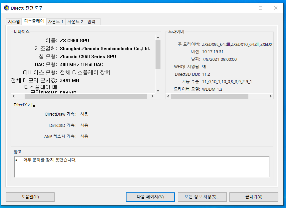The image size is (286, 208).
Task: Click the 아무 문제를 찾지 못했습니다 note
Action: click(x=50, y=160)
